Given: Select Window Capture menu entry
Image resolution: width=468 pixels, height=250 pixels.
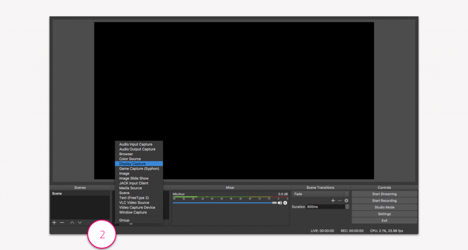Looking at the screenshot, I should (139, 213).
